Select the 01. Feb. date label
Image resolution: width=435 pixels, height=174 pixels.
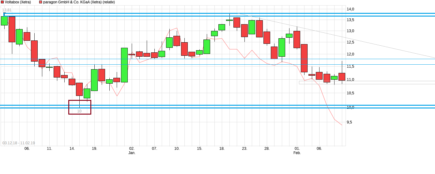pyautogui.click(x=297, y=150)
